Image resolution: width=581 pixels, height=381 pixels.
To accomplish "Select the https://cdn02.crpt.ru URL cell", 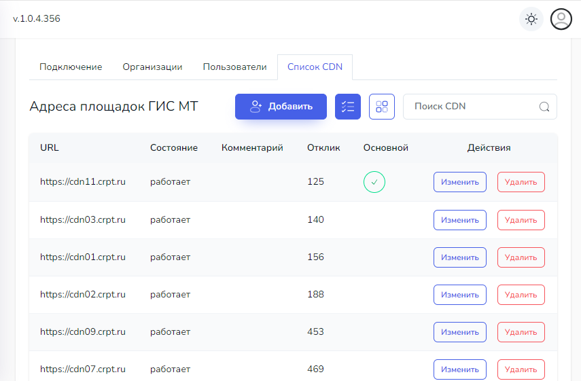I will pyautogui.click(x=83, y=295).
